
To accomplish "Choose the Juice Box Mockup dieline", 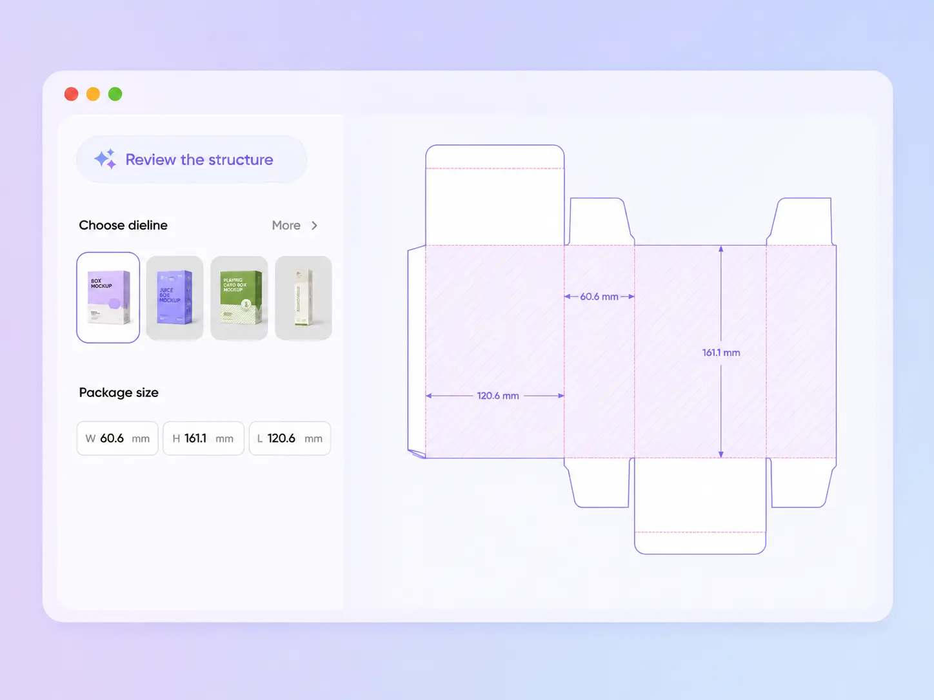I will point(175,298).
